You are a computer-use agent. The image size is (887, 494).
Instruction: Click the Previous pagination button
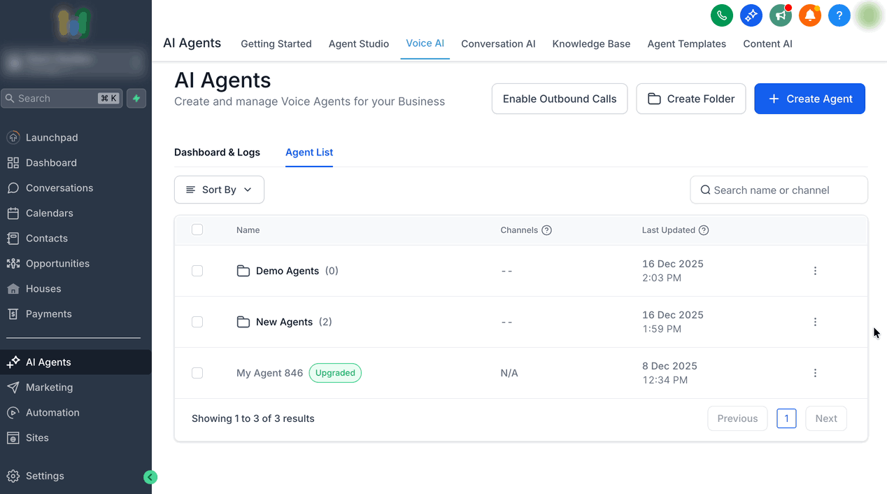737,418
